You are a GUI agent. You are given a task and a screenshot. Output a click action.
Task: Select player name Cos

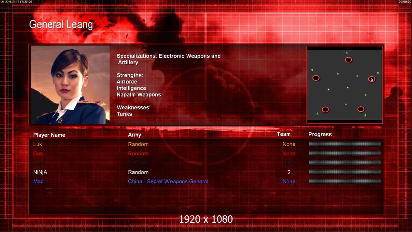pyautogui.click(x=38, y=154)
